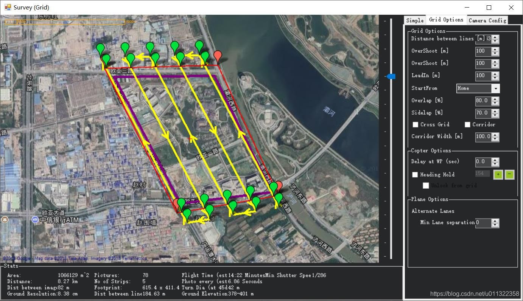Adjust the LeadIn stepper arrows
This screenshot has width=523, height=301.
point(495,75)
